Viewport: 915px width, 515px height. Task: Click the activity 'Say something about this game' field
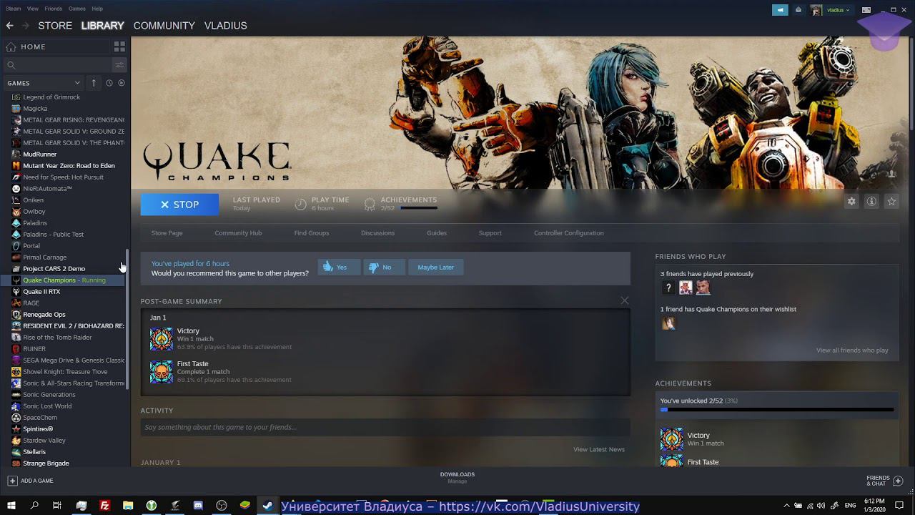click(x=385, y=428)
